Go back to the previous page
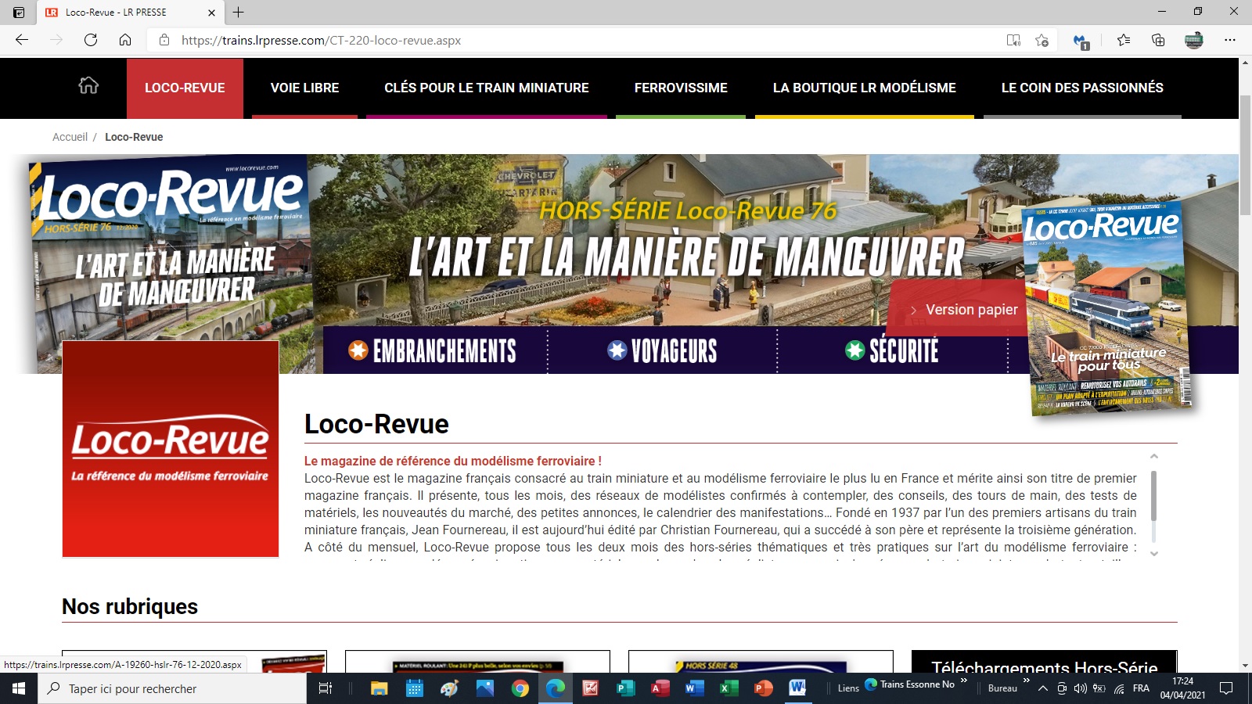 22,40
